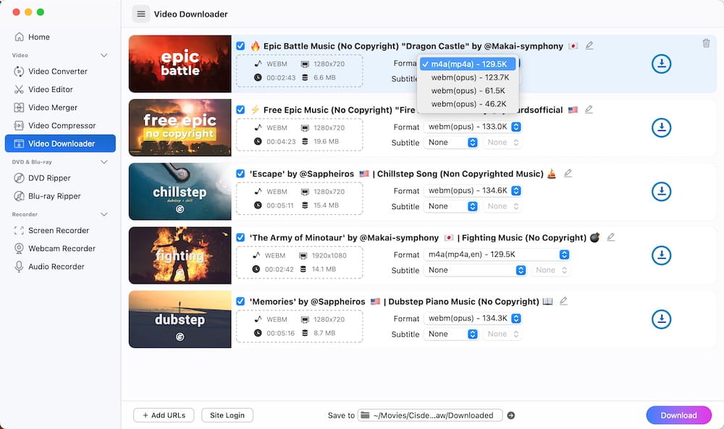Open Video Compressor
Screen dimensions: 724x429
60,125
